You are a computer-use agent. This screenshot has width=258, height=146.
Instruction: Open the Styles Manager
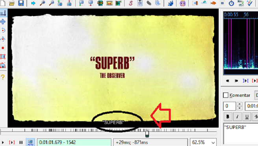[131, 3]
